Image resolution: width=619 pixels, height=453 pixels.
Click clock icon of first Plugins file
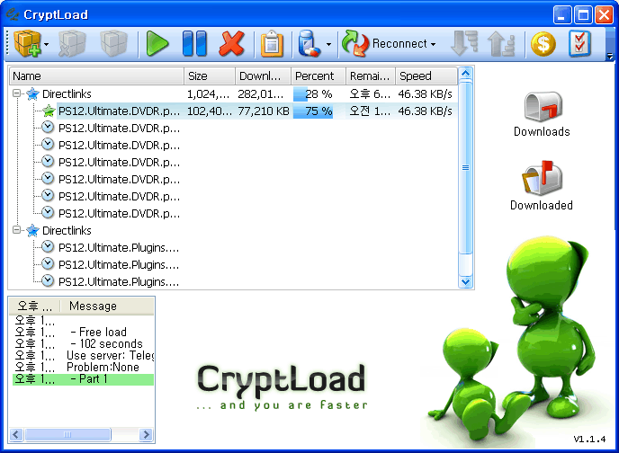pos(48,247)
